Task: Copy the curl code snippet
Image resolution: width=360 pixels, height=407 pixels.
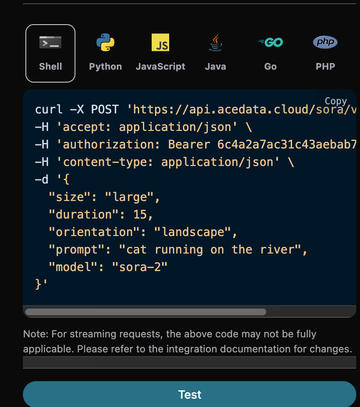Action: point(335,101)
